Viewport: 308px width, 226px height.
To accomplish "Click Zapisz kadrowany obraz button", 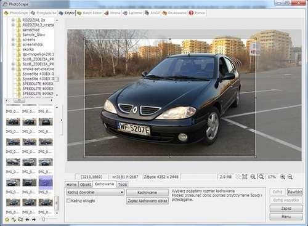I will pyautogui.click(x=147, y=201).
